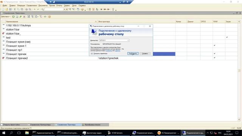Open the Документы menu

[x=43, y=6]
